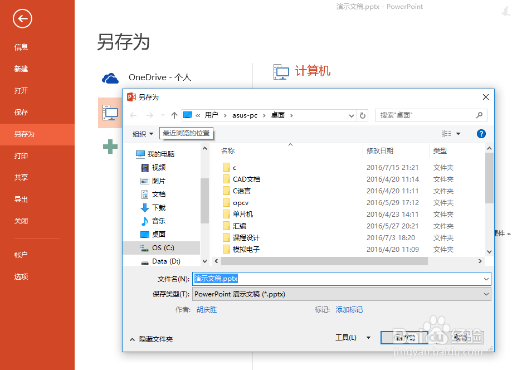512x370 pixels.
Task: Sort by the 名称 column header
Action: (228, 151)
